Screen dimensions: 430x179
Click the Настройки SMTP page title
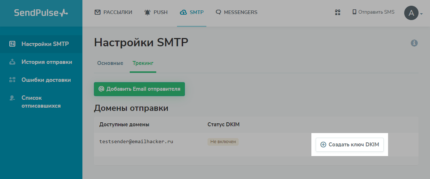(141, 43)
